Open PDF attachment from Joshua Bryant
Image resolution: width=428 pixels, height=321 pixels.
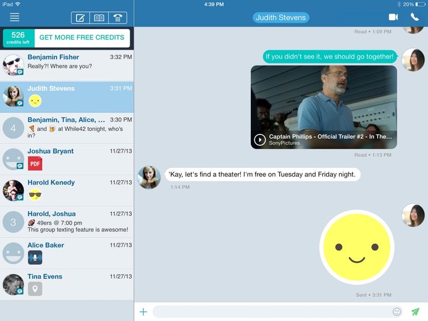click(x=35, y=164)
